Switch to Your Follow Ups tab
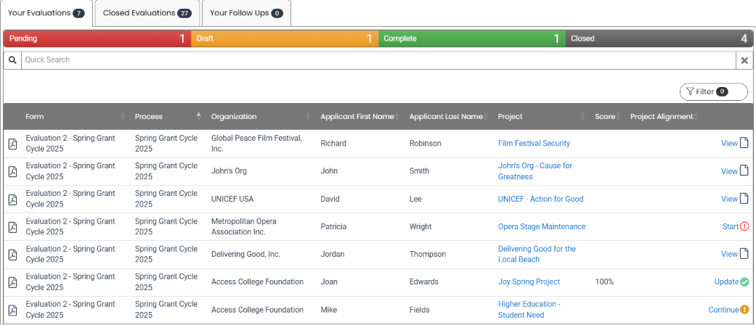756x325 pixels. 246,13
